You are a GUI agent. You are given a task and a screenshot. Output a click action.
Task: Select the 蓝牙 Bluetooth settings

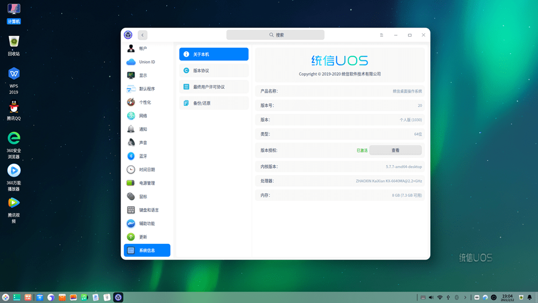coord(147,156)
